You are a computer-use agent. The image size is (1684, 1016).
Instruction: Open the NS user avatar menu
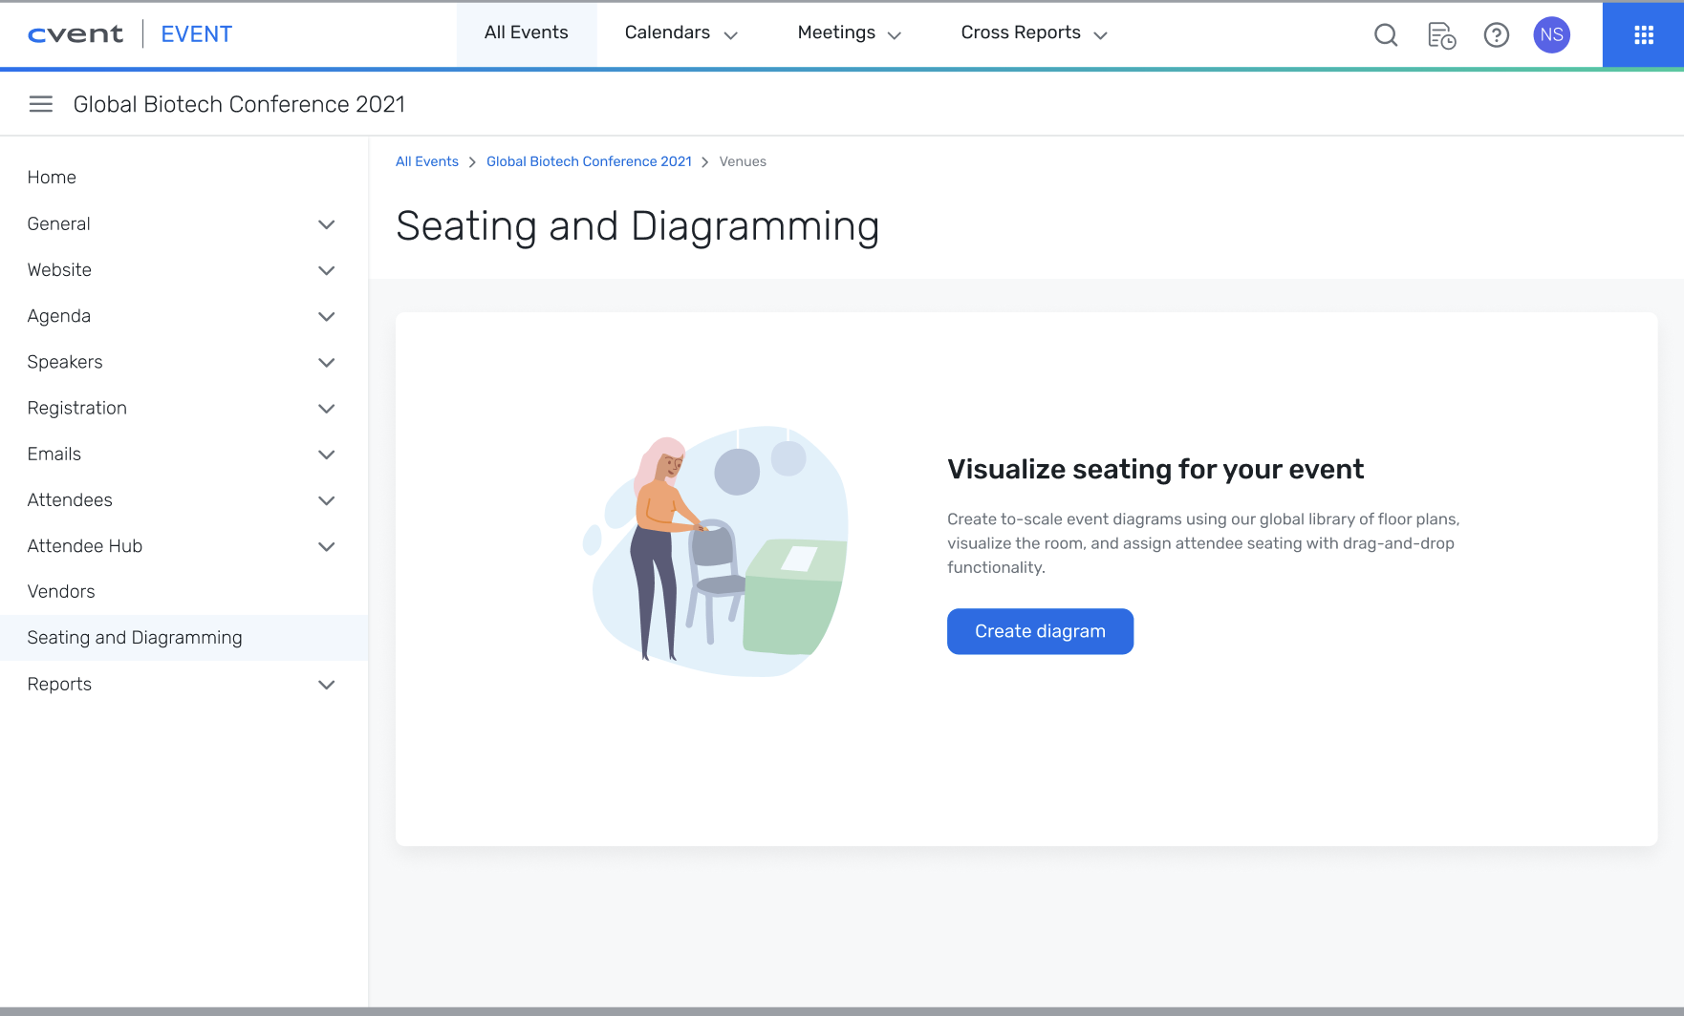[x=1552, y=35]
